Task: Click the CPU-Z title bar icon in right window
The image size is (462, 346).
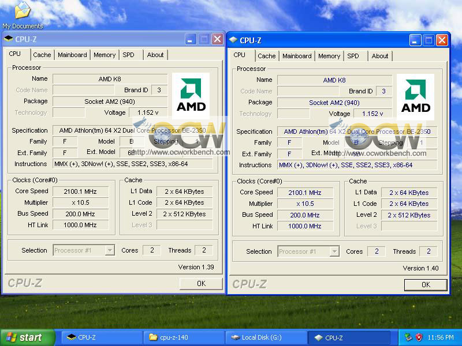Action: (x=233, y=40)
